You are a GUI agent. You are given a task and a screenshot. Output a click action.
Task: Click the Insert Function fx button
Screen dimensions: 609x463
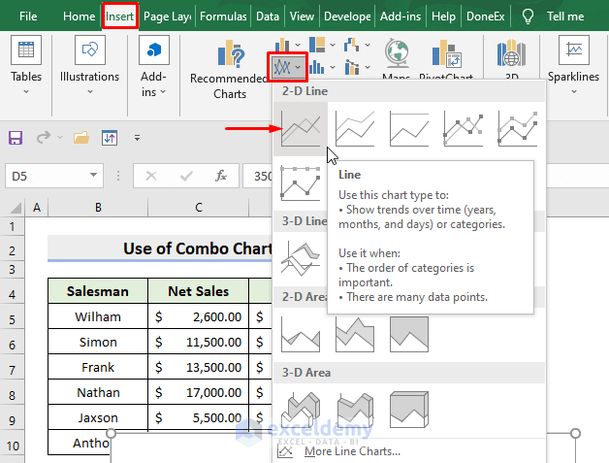pos(221,176)
